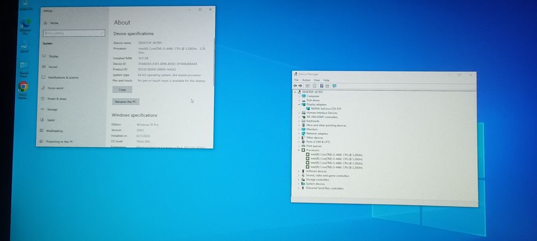The image size is (537, 241).
Task: Select DESKTOP root node in Device Manager
Action: (310, 92)
